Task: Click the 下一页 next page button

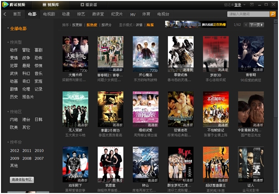Action: pos(256,25)
